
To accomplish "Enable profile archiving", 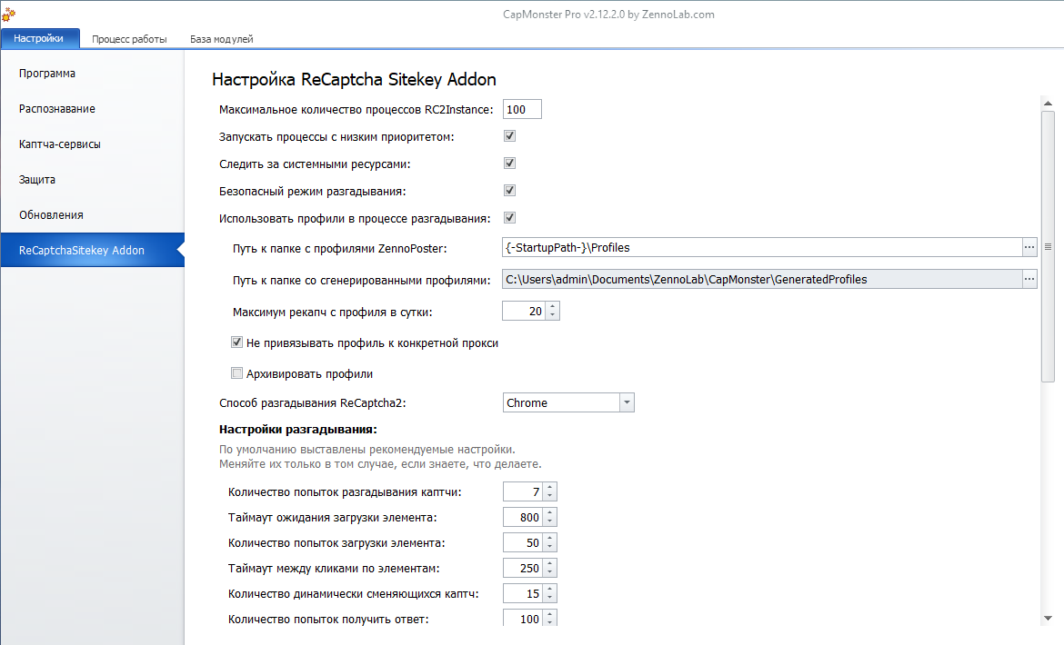I will pyautogui.click(x=236, y=372).
